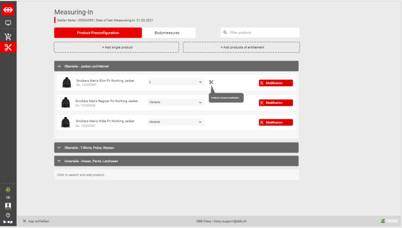Open size dropdown for Slim Fit Jacket

(175, 82)
